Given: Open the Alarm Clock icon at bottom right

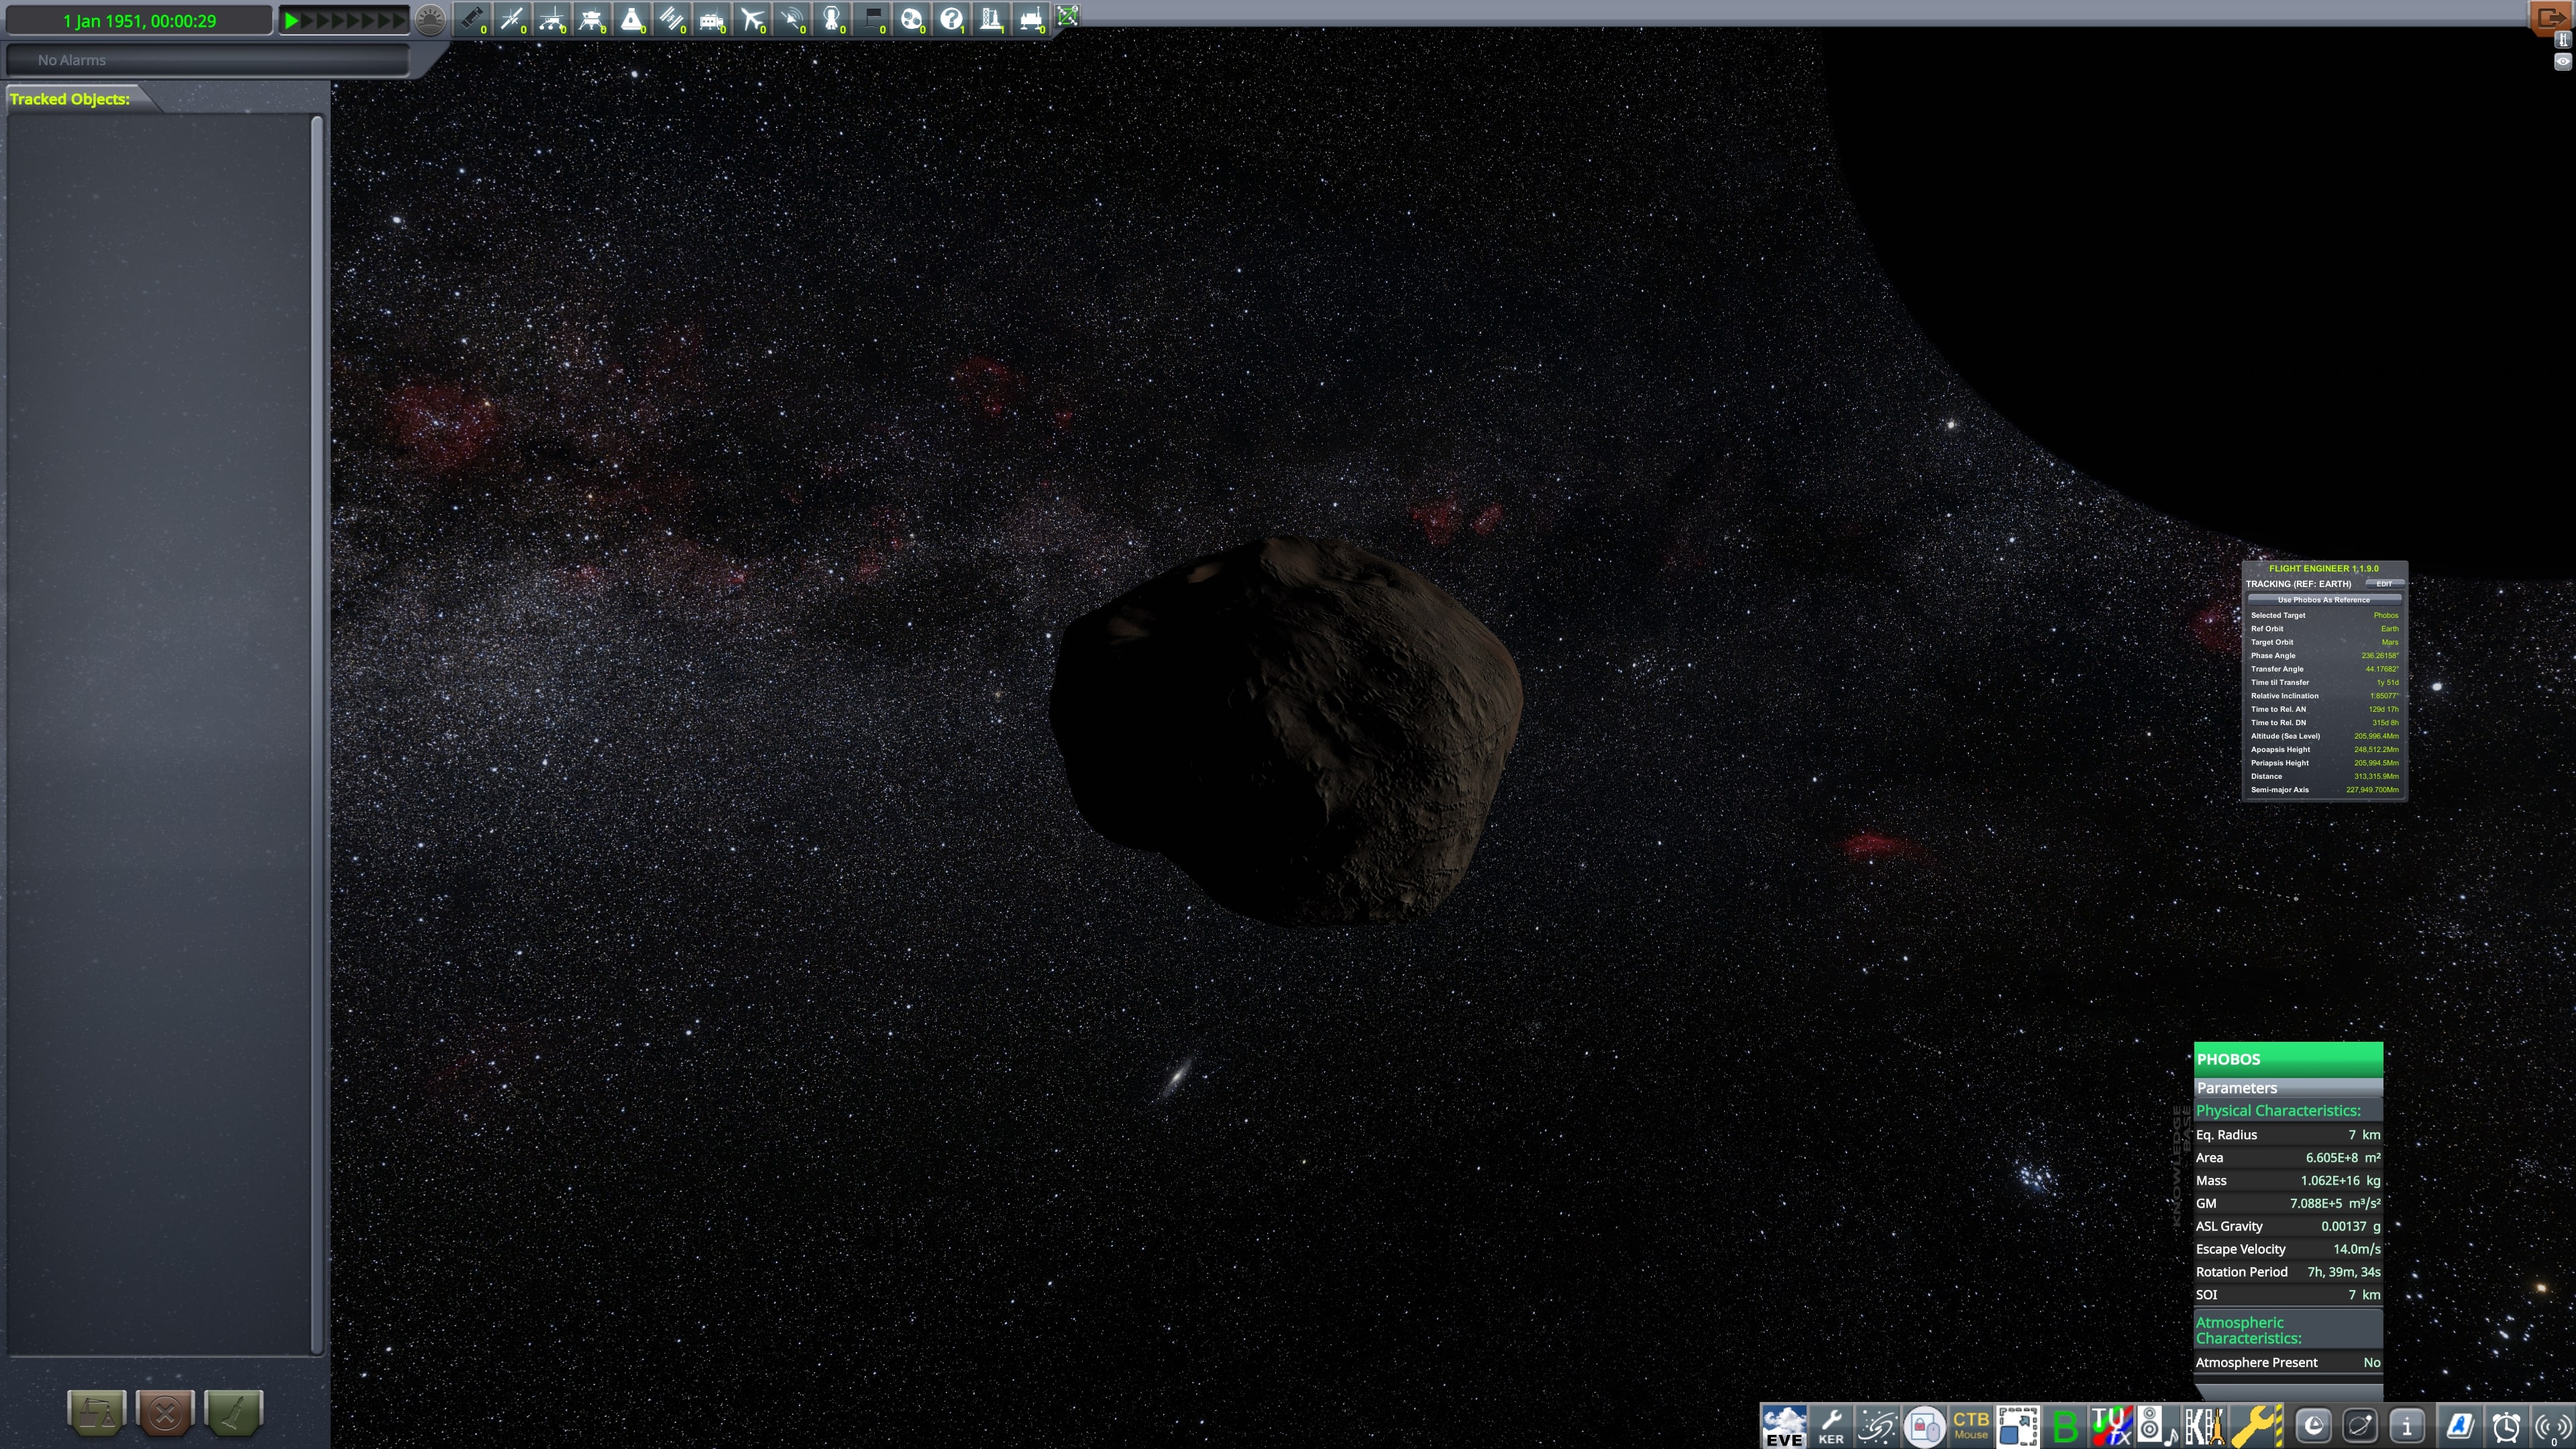Looking at the screenshot, I should [2506, 1425].
